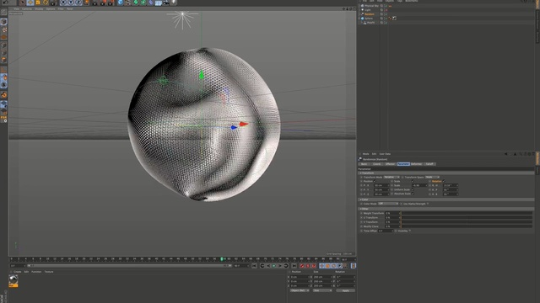Toggle the Absolute Scale checkbox
Image resolution: width=540 pixels, height=303 pixels.
click(413, 194)
